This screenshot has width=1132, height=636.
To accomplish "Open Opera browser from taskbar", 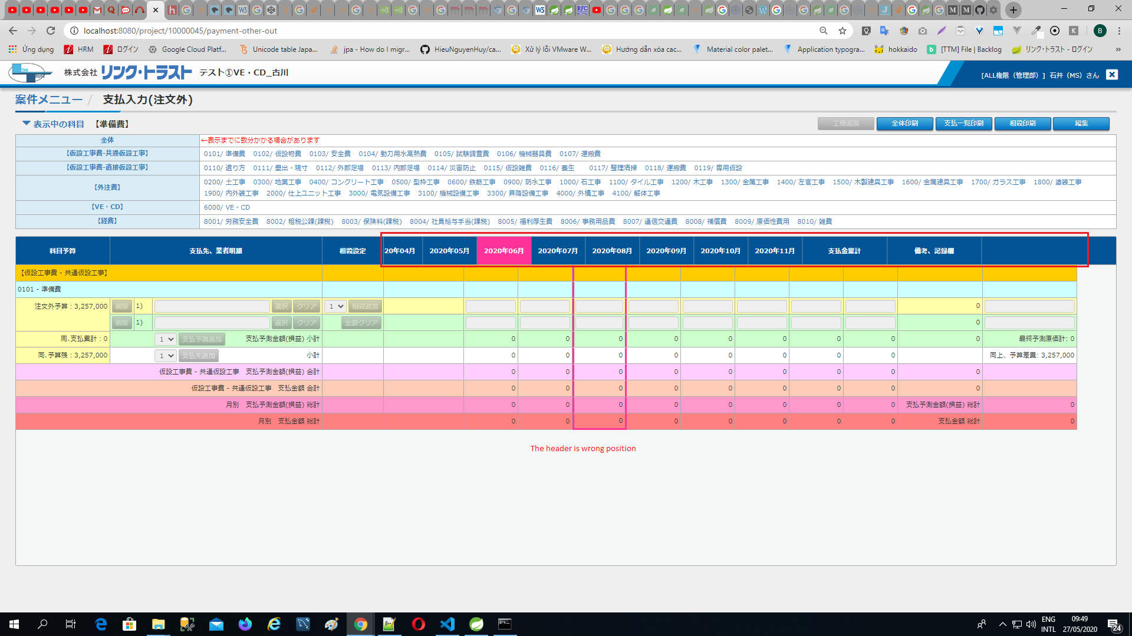I will pos(419,624).
